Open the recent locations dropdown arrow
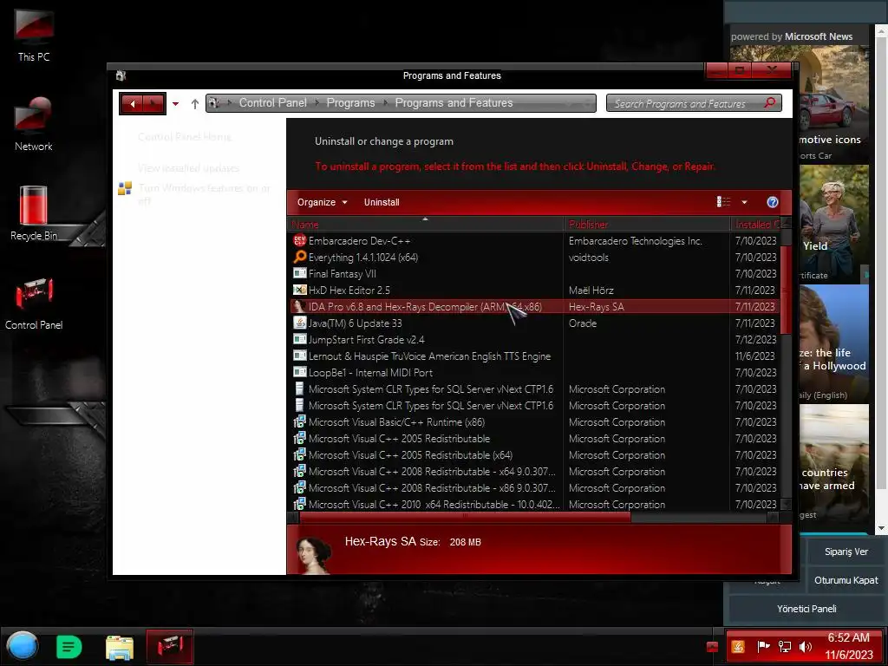Screen dimensions: 888x666 tap(175, 104)
